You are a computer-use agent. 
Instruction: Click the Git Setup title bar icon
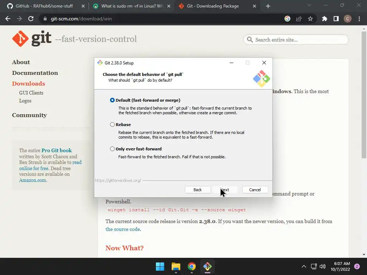100,63
